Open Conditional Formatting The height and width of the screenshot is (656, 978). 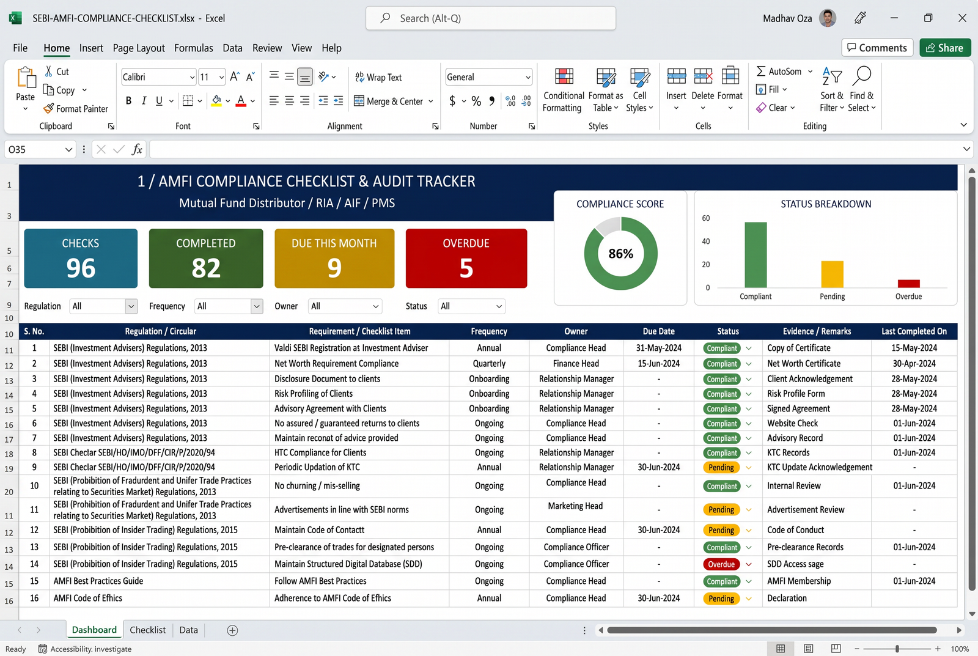click(x=564, y=90)
